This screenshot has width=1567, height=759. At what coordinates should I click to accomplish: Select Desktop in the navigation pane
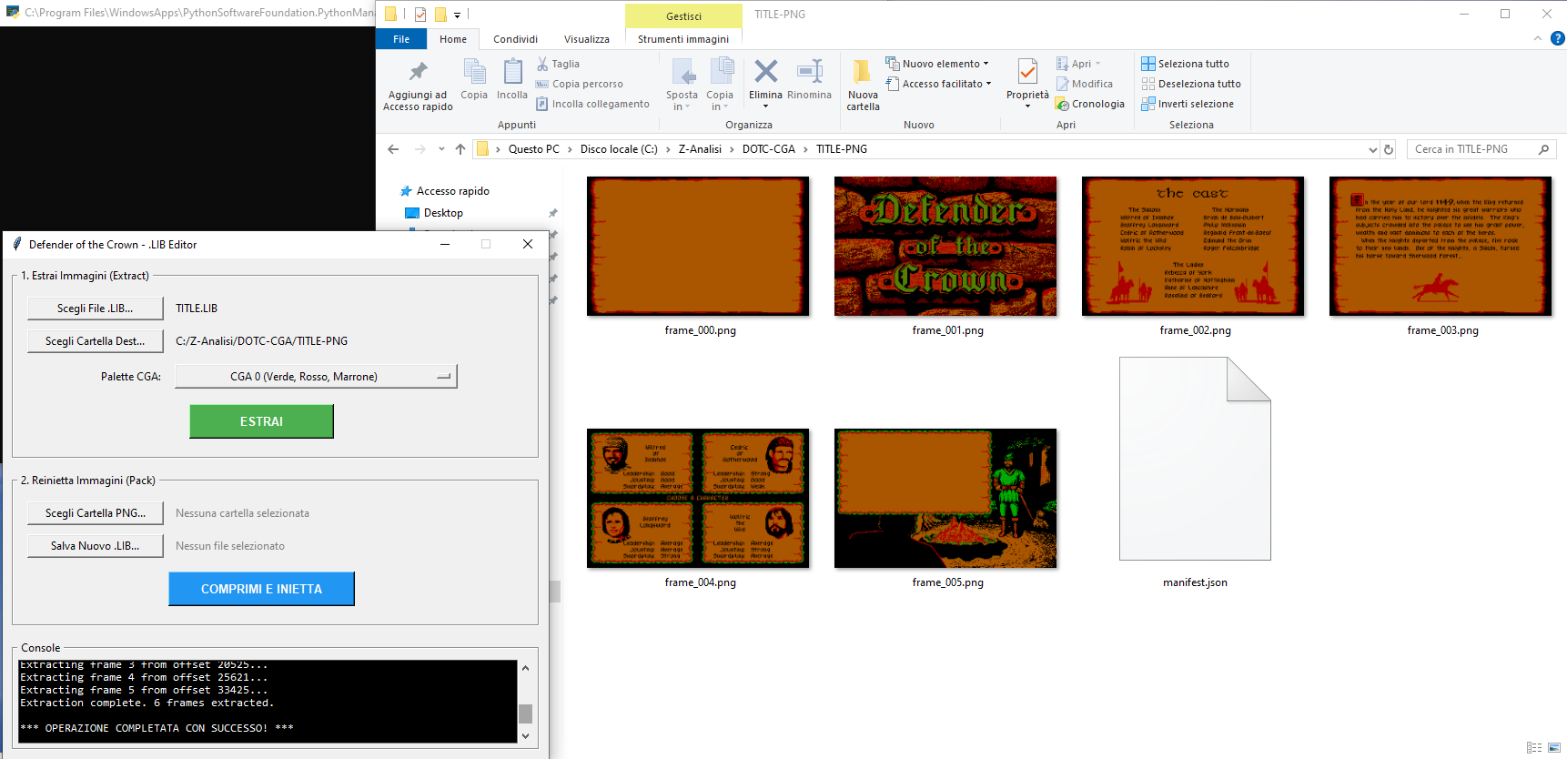click(x=443, y=213)
